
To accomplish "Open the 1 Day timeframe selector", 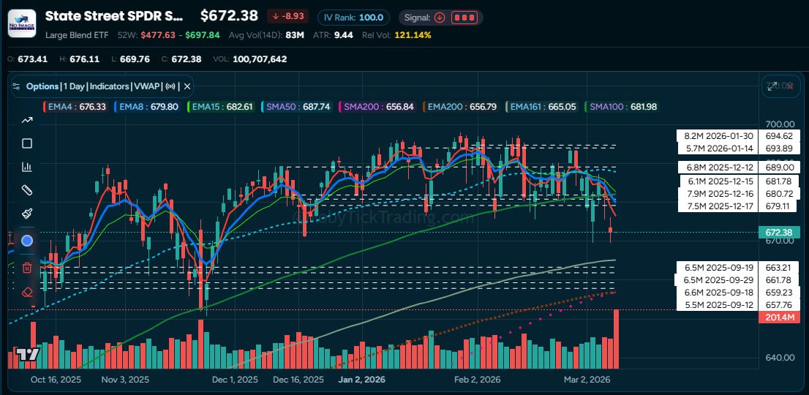I will (x=74, y=86).
